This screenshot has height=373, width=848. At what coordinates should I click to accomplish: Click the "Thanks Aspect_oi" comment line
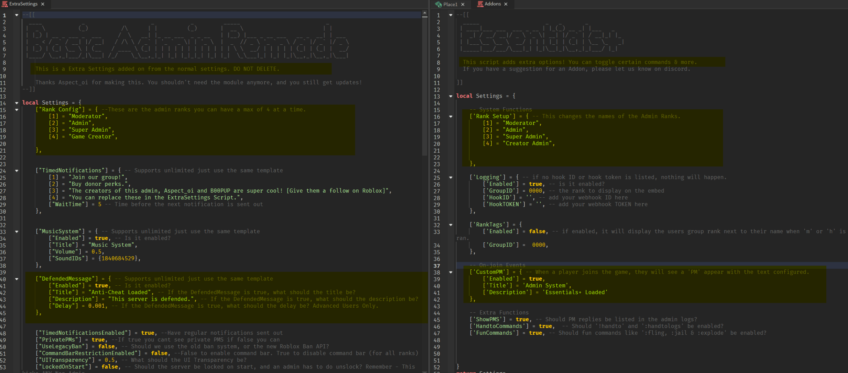pyautogui.click(x=199, y=82)
